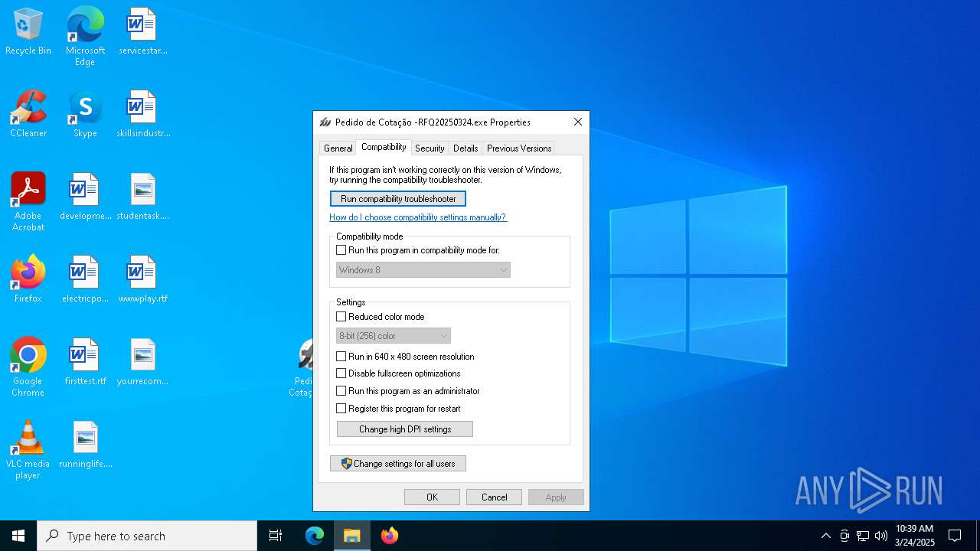Open the Windows 8 compatibility dropdown
The width and height of the screenshot is (980, 551).
coord(423,270)
